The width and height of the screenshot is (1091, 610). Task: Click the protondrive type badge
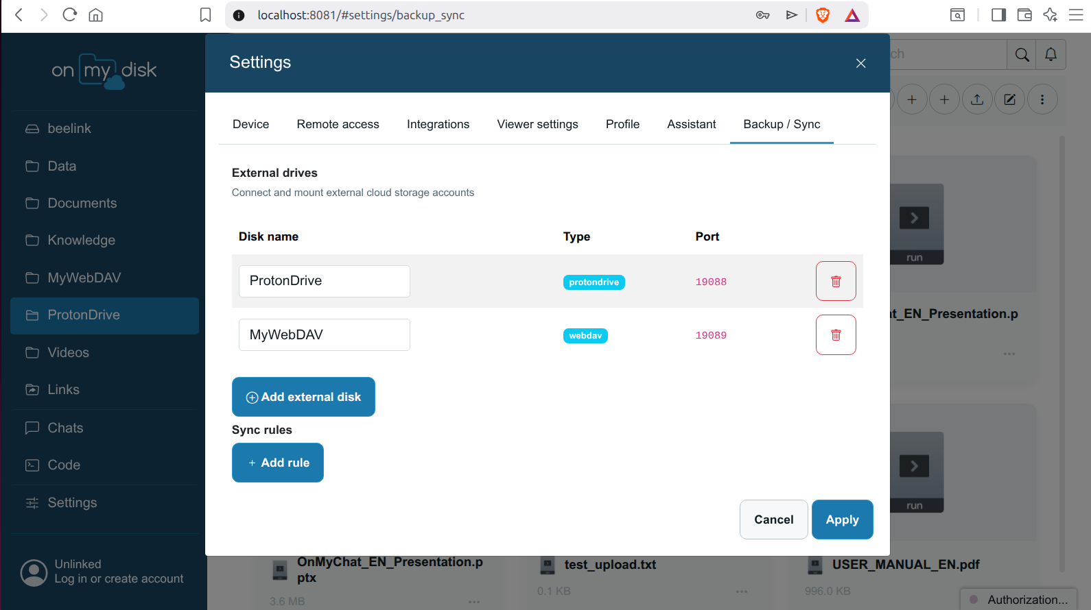[594, 282]
